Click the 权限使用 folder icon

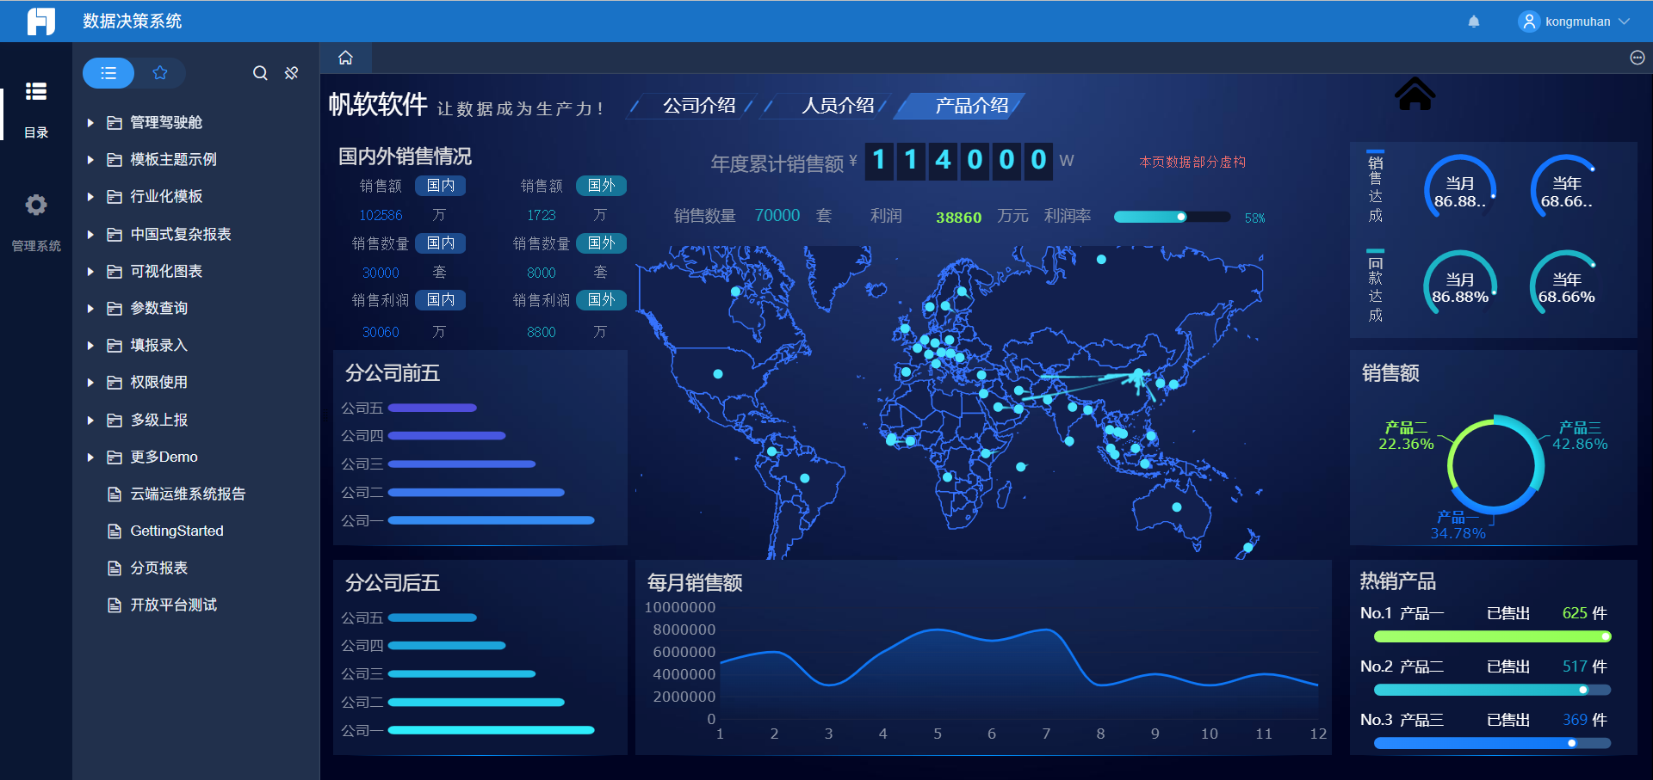[x=115, y=383]
